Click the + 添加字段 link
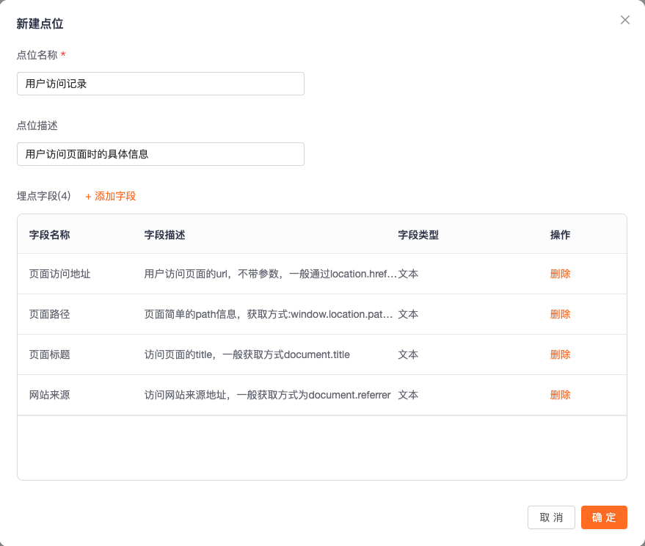Viewport: 645px width, 546px height. [x=111, y=196]
